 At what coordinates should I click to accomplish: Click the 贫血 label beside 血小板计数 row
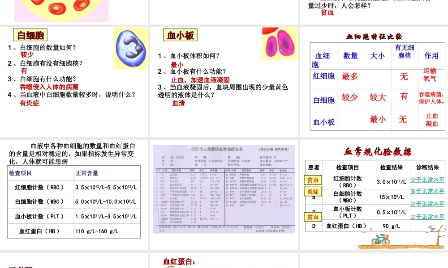pos(313,217)
